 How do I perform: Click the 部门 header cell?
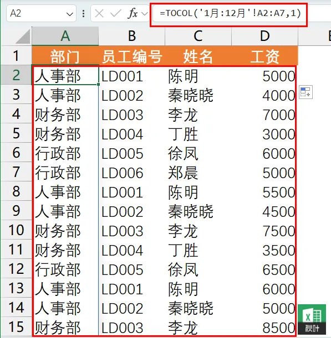(x=65, y=55)
